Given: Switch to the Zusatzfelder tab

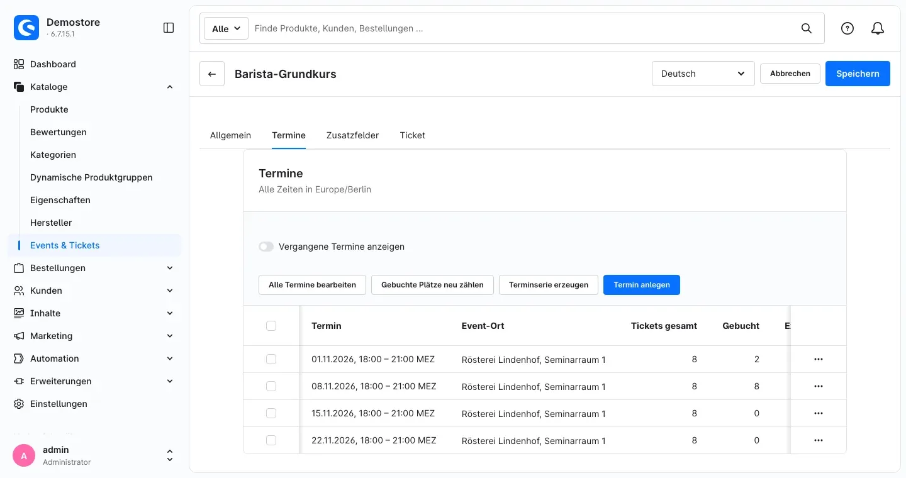Looking at the screenshot, I should [x=352, y=135].
